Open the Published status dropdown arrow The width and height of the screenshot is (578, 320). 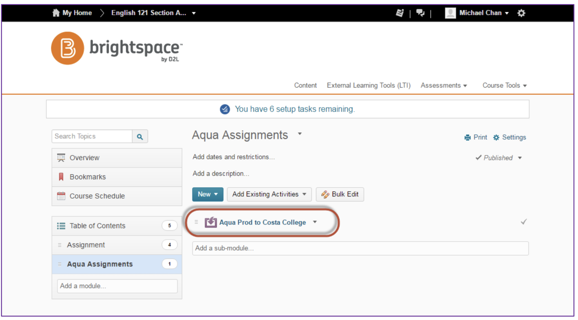(520, 158)
